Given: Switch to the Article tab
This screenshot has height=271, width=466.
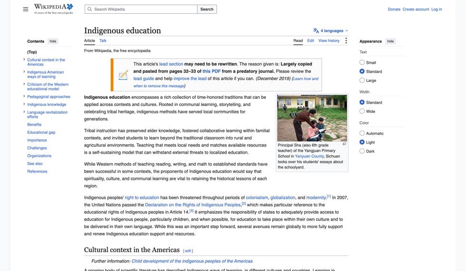Looking at the screenshot, I should coord(89,41).
